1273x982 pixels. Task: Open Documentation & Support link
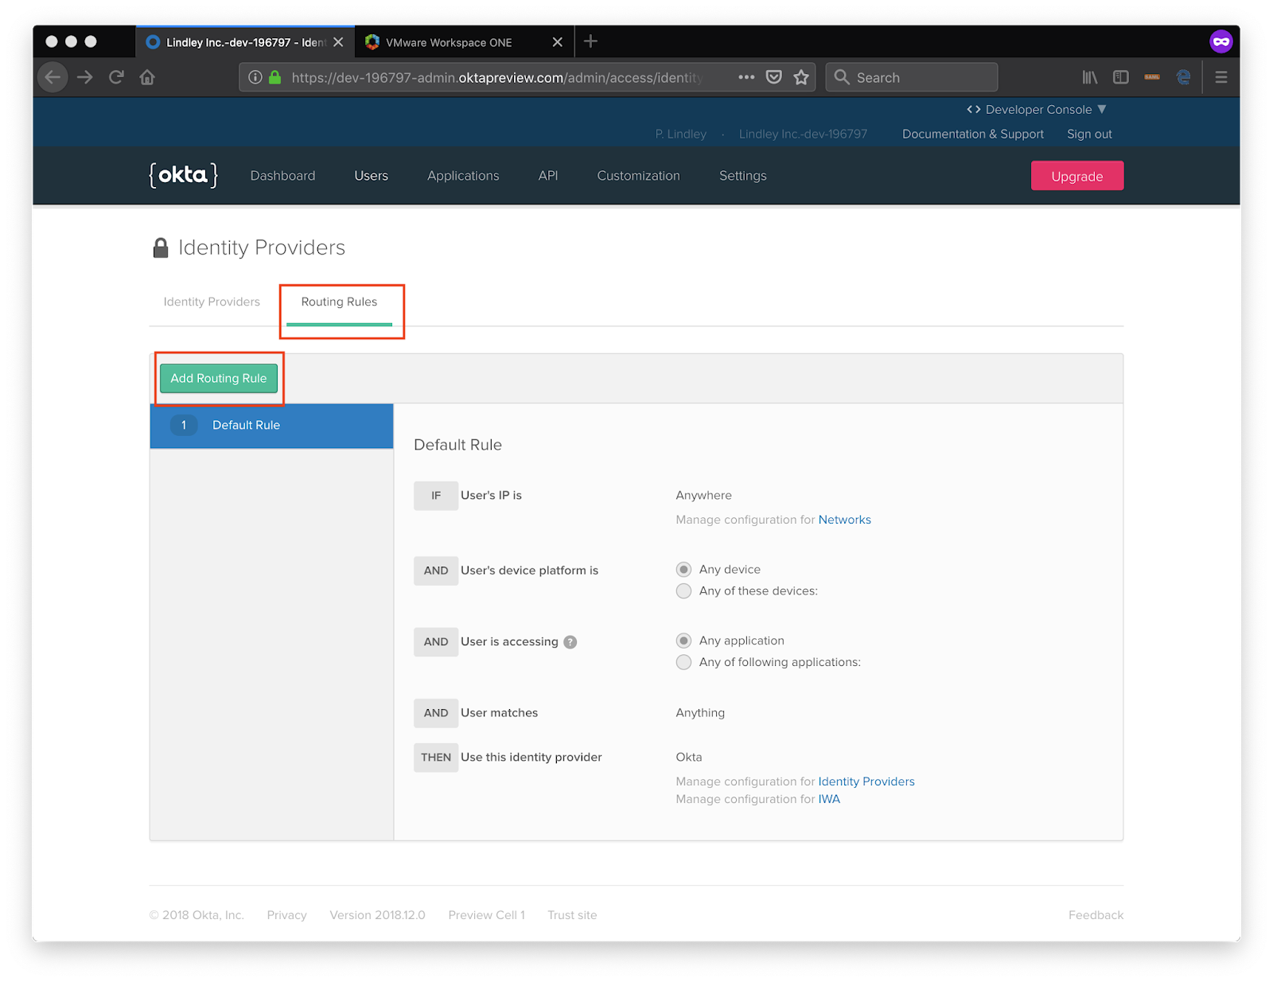pos(973,134)
